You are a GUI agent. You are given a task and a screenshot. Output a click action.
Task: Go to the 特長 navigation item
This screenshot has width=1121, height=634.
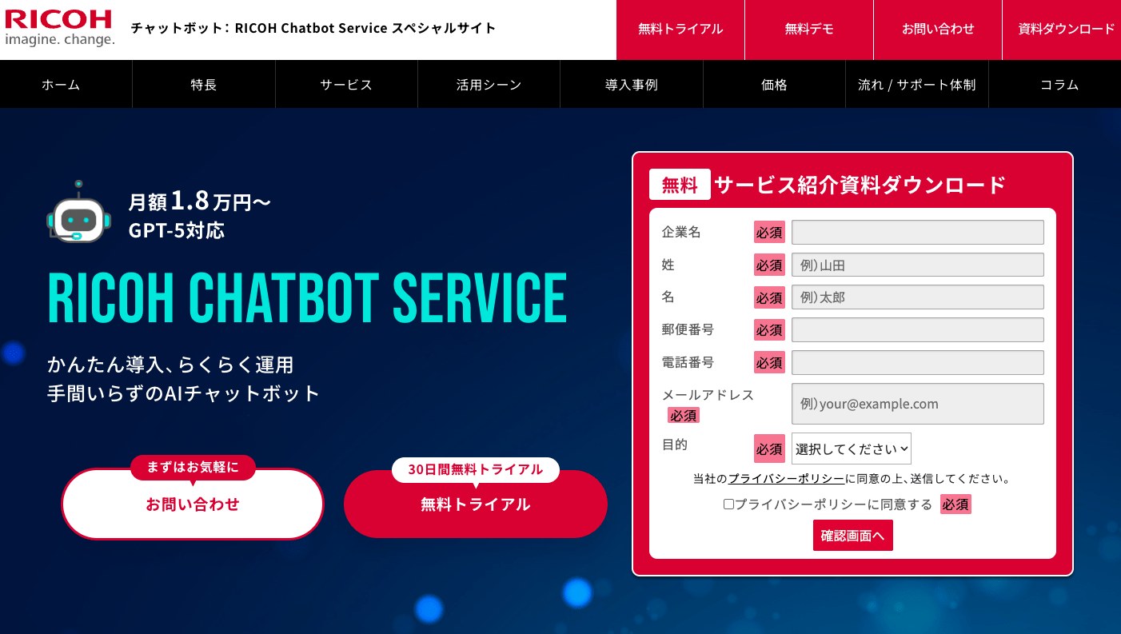click(204, 85)
